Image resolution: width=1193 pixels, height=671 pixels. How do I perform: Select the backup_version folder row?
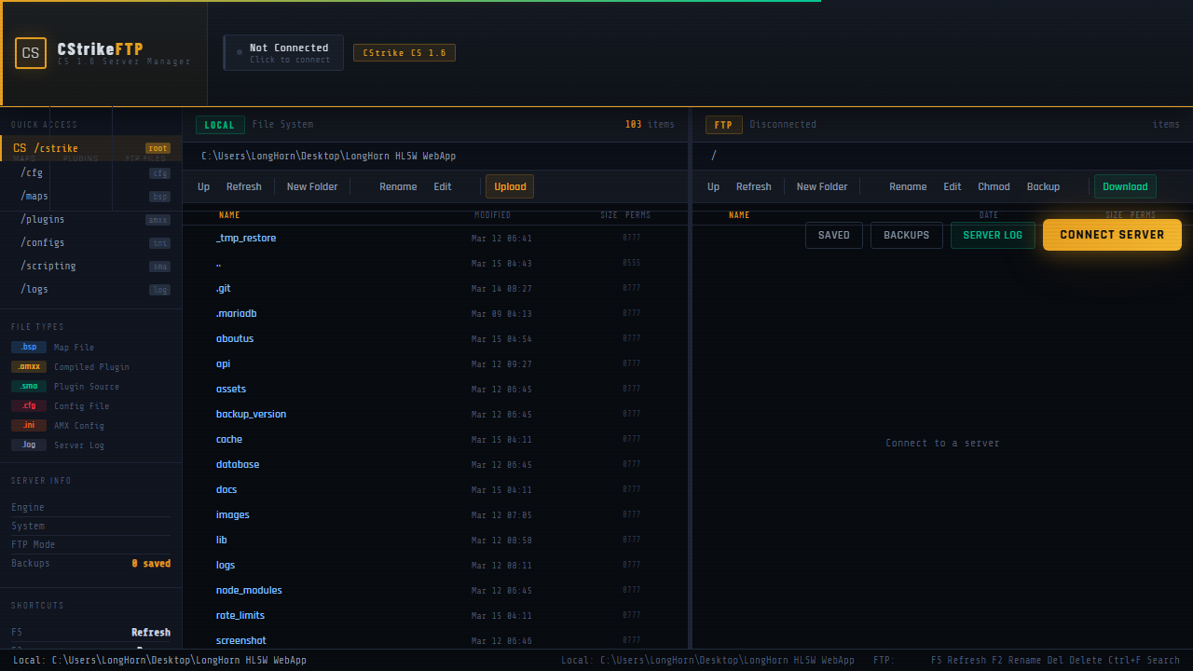point(435,414)
